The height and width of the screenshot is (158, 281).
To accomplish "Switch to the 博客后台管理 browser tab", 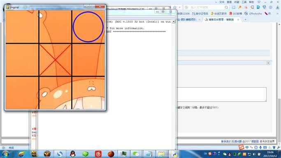I will 221,19.
